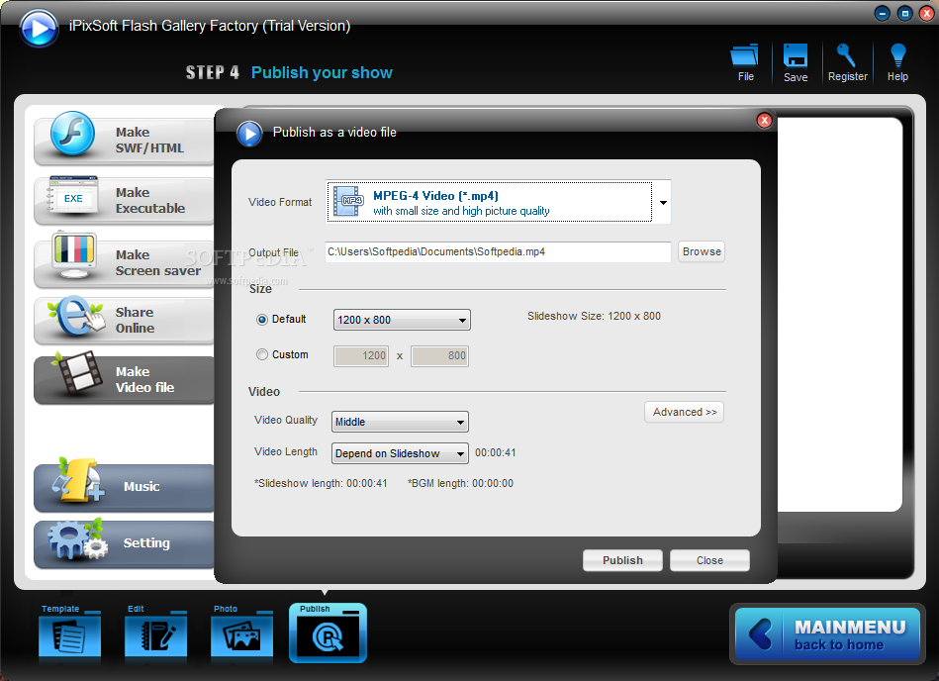Open Music notes icon

coord(77,481)
